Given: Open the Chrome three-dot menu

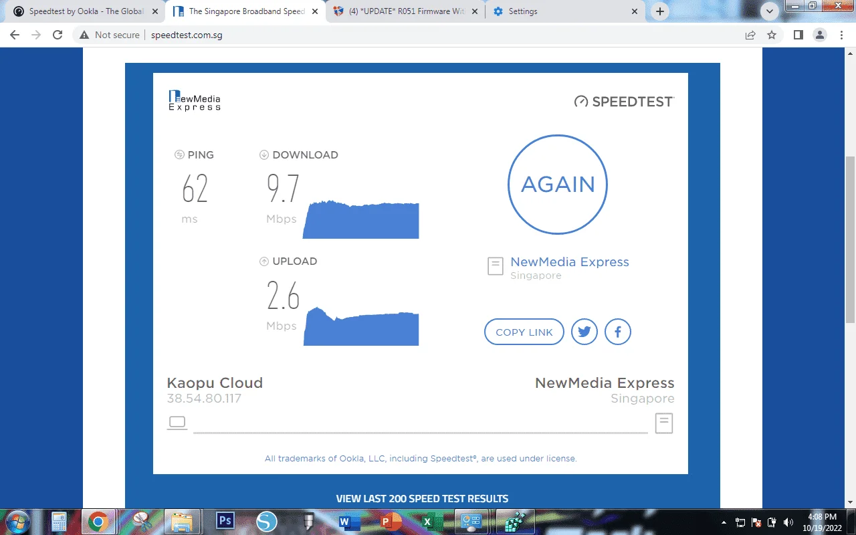Looking at the screenshot, I should click(841, 35).
